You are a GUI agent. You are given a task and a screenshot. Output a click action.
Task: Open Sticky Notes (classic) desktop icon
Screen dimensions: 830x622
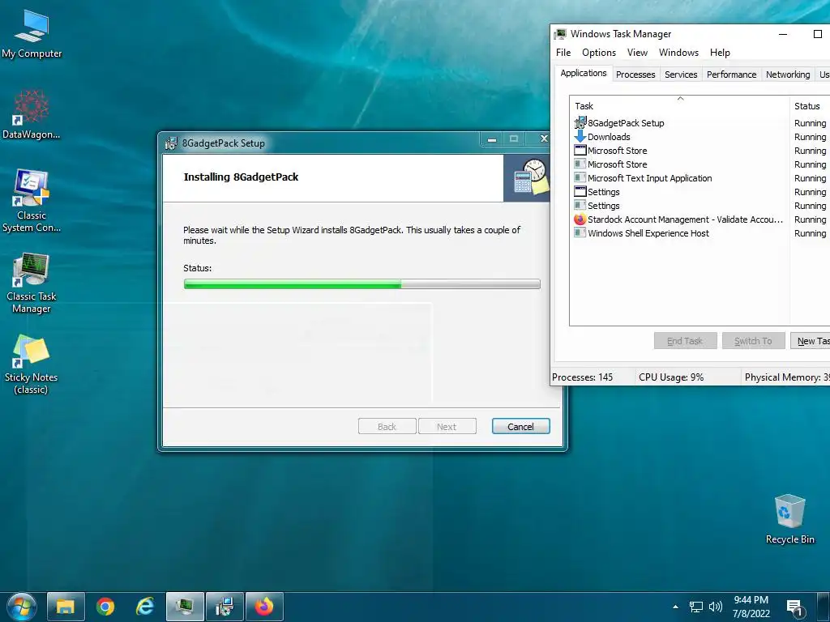[x=32, y=364]
